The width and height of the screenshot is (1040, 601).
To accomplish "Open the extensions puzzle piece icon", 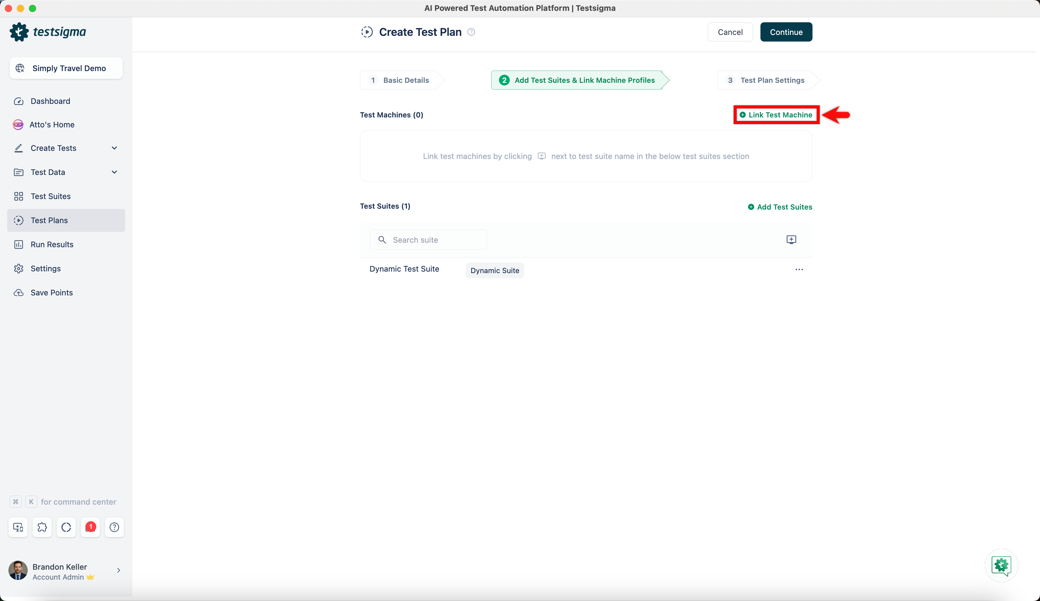I will [x=42, y=527].
